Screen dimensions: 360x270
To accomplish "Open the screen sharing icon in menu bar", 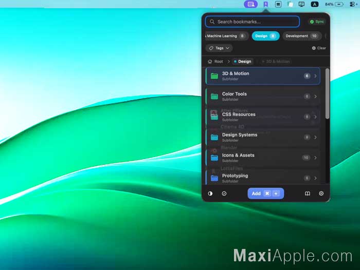I will [x=251, y=4].
